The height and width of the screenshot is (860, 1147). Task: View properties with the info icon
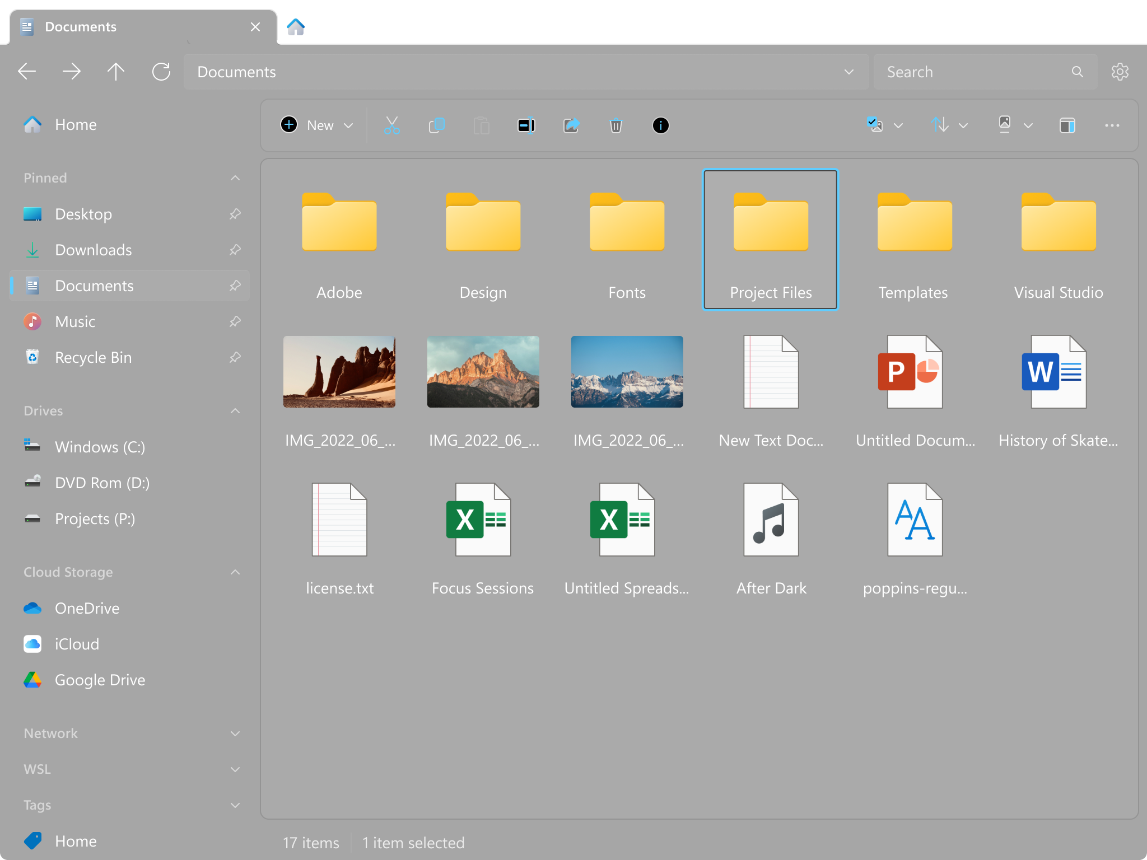coord(660,125)
